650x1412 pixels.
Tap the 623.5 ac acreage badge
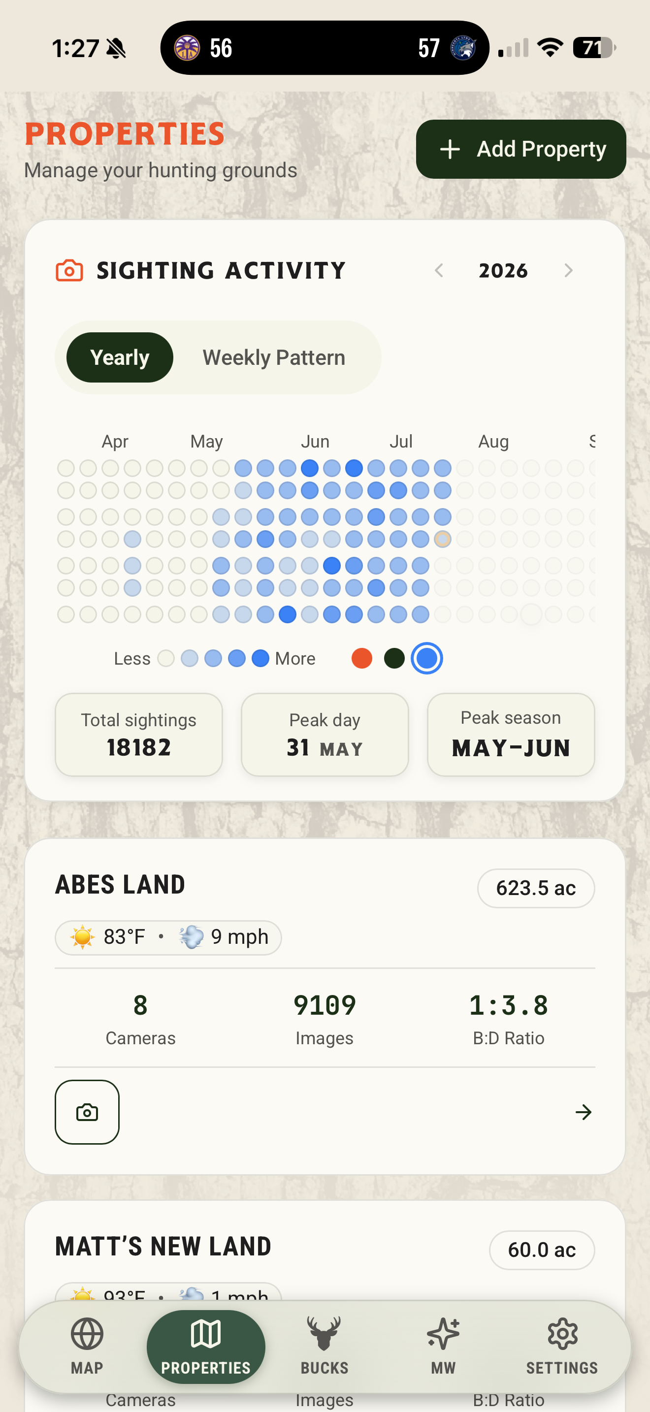[x=535, y=888]
